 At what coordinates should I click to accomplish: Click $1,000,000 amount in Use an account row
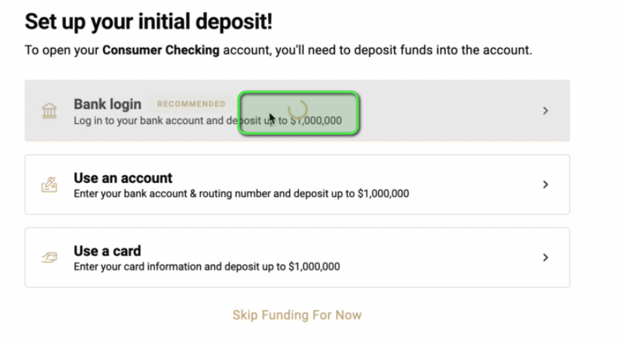click(383, 194)
